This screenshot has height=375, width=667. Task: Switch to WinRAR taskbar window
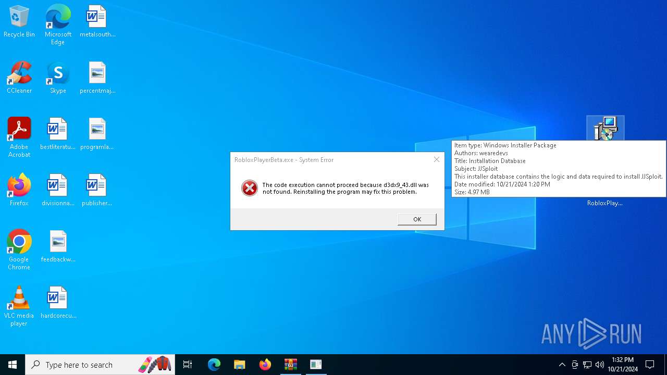[291, 365]
